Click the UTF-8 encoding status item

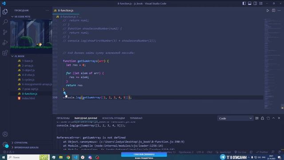pos(200,152)
